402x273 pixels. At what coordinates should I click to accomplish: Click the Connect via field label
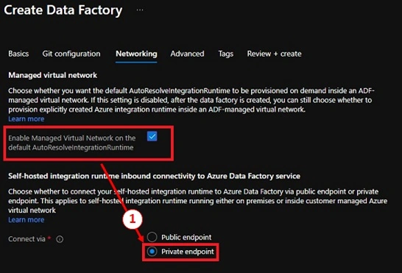pyautogui.click(x=27, y=239)
